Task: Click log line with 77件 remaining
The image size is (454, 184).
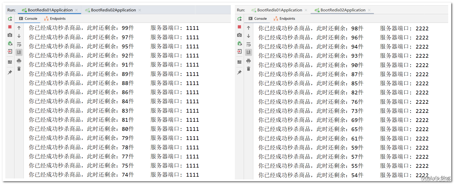Action: (x=114, y=156)
